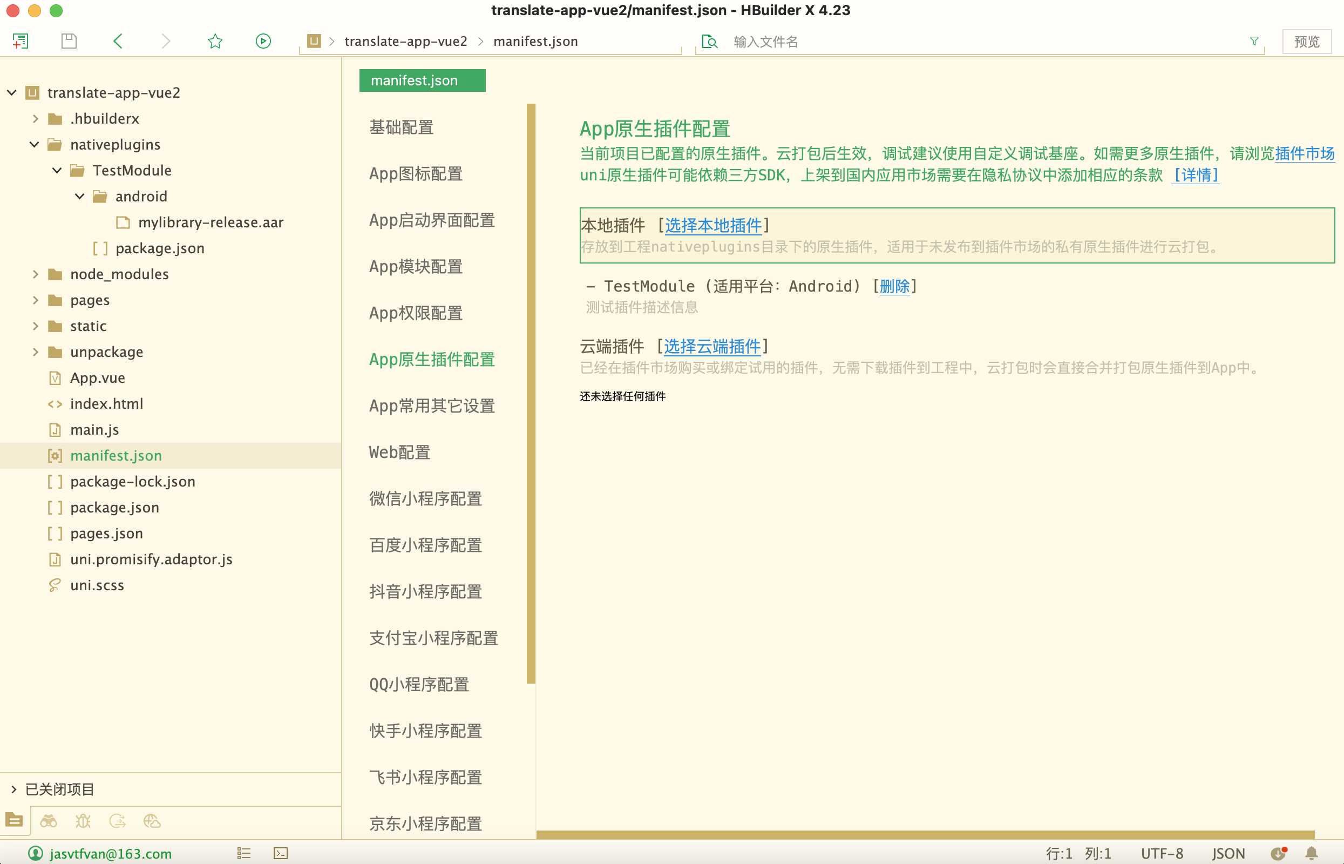The height and width of the screenshot is (864, 1344).
Task: Collapse the TestModule folder
Action: (57, 171)
